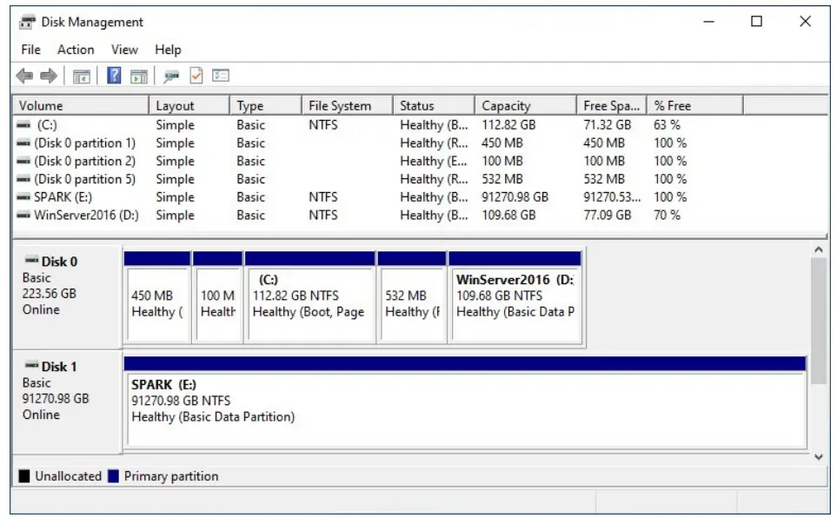Open the Action menu
This screenshot has width=837, height=518.
click(x=76, y=50)
